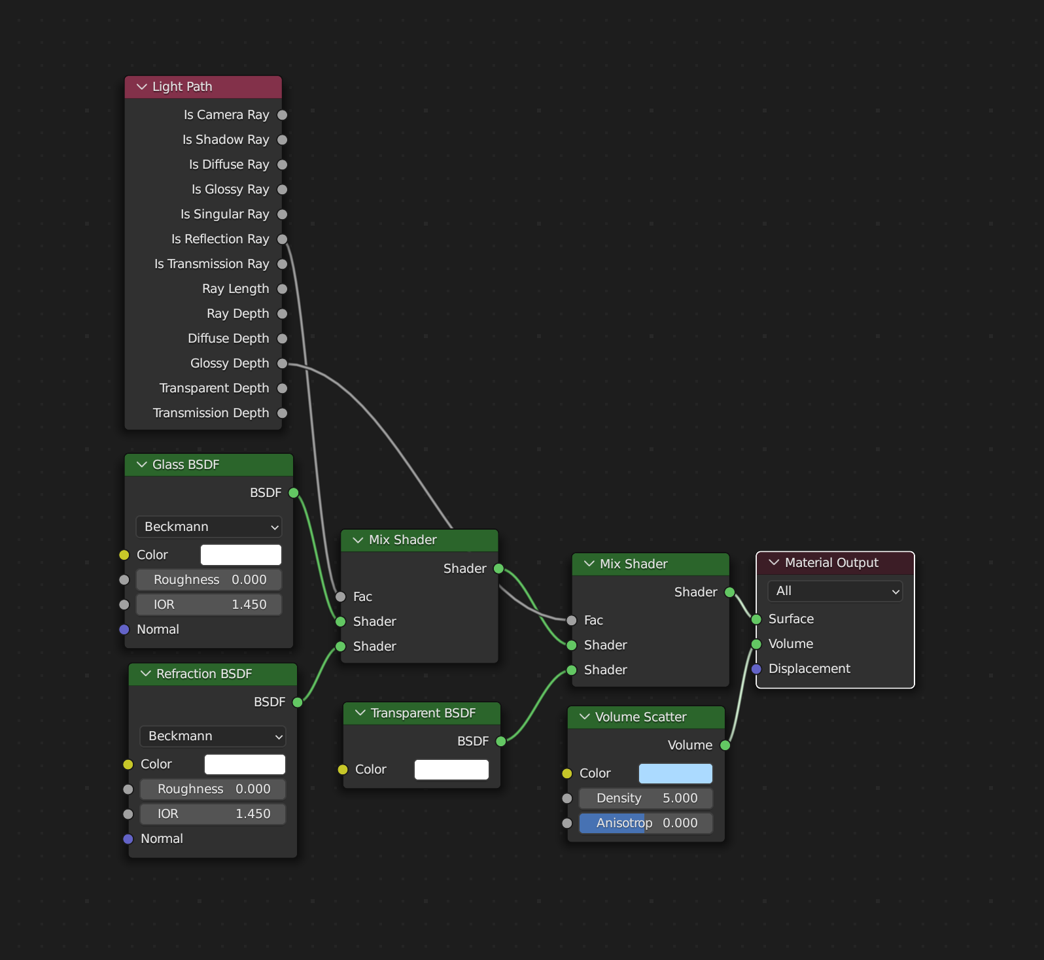Click Glass BSDF Roughness value field
Viewport: 1044px width, 960px height.
tap(209, 579)
